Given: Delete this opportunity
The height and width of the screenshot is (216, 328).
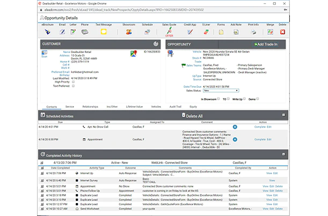Looking at the screenshot, I should [x=282, y=32].
